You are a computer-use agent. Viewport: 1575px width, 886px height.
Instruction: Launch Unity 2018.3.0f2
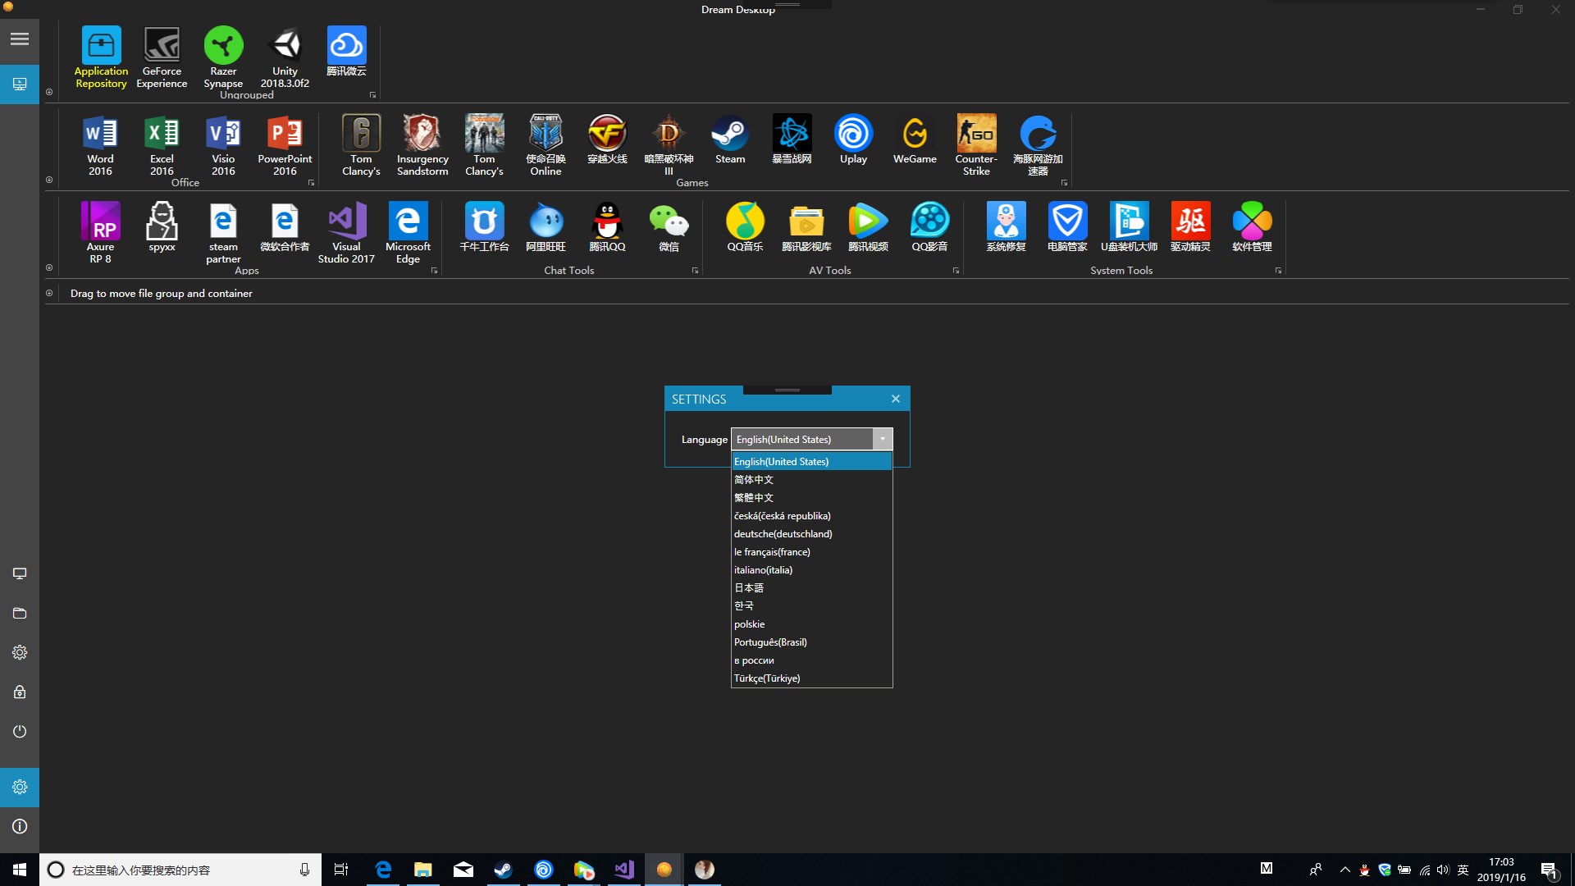tap(285, 57)
